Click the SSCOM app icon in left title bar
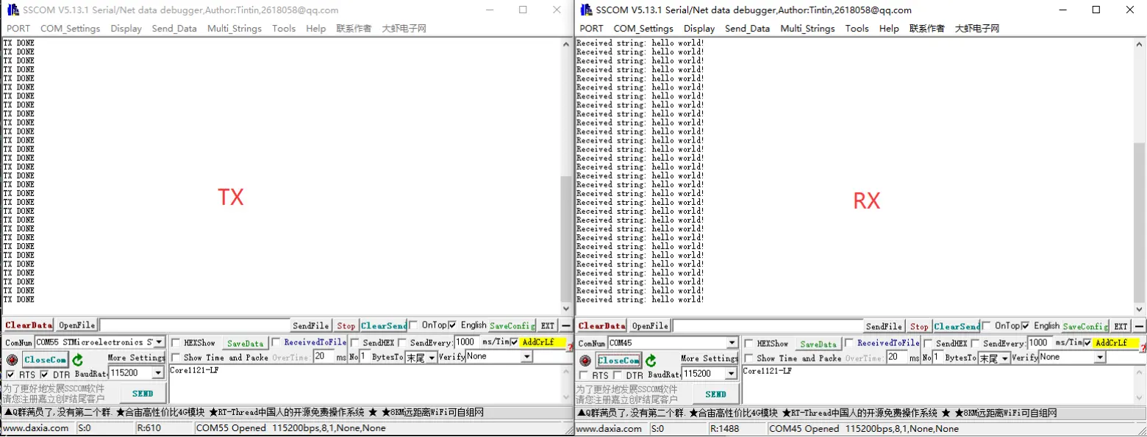1147x437 pixels. pyautogui.click(x=12, y=10)
